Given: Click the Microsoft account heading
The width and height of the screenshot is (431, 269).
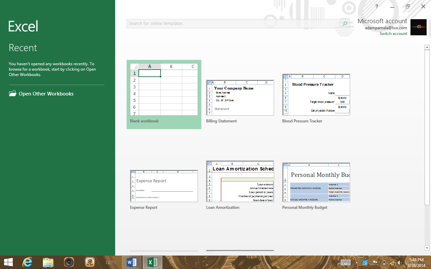Looking at the screenshot, I should (382, 21).
